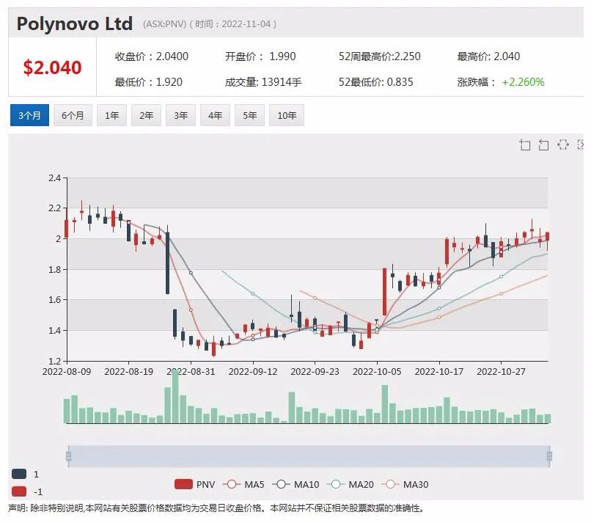Click the 2.4 y-axis label
The height and width of the screenshot is (523, 591).
point(55,178)
